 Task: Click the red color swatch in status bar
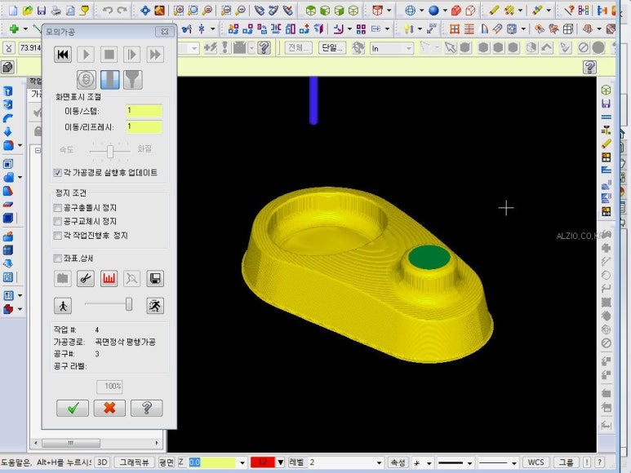pyautogui.click(x=263, y=462)
